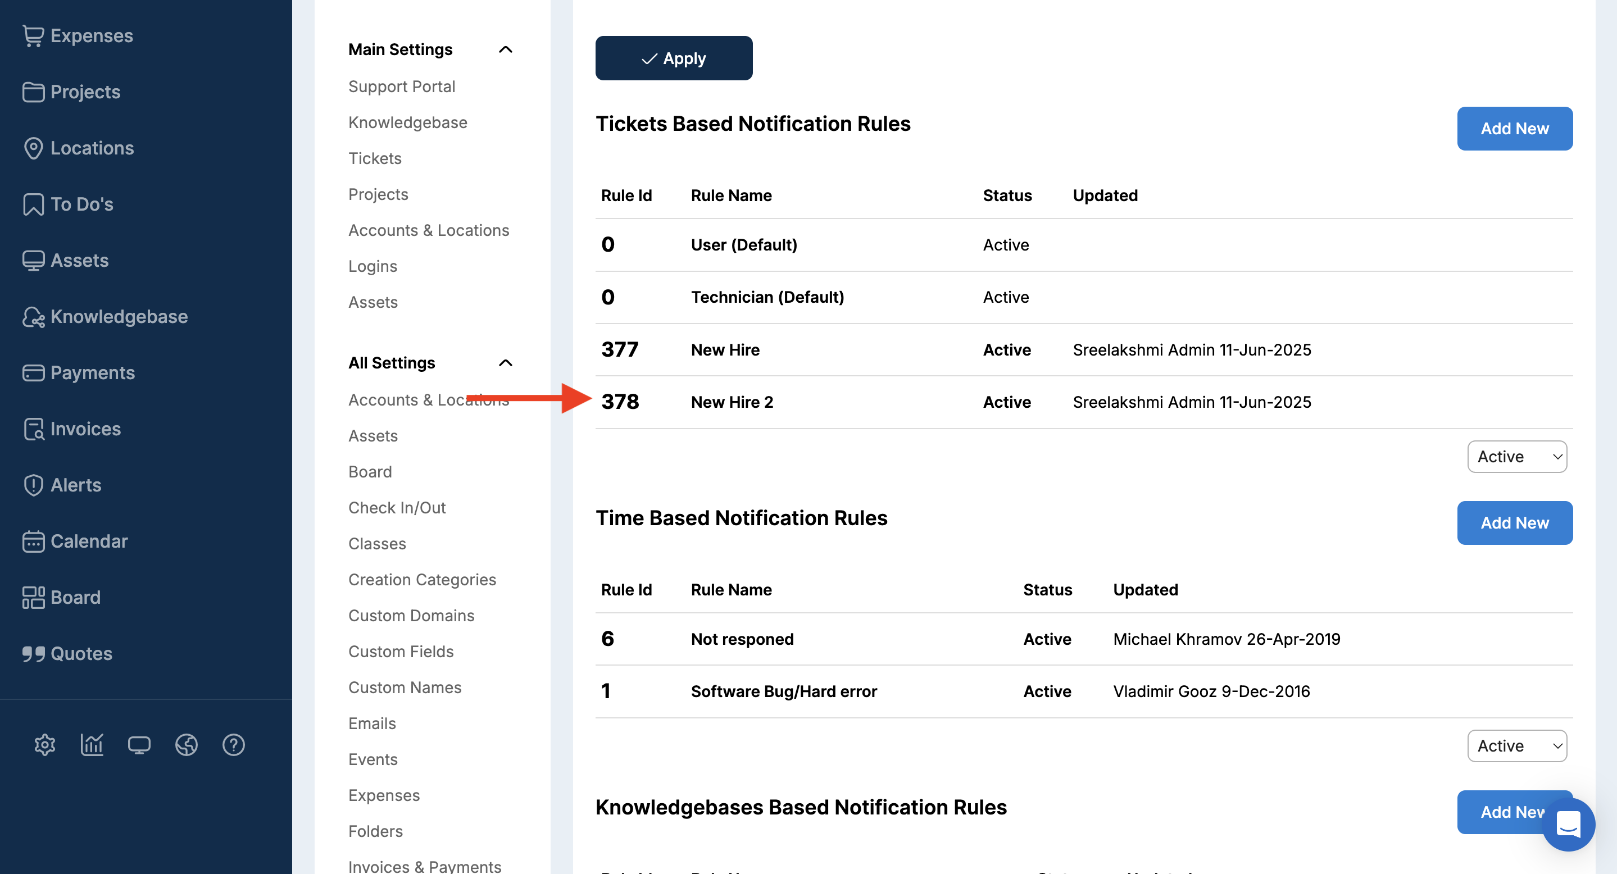
Task: Open the Active filter under Time rules
Action: 1516,746
